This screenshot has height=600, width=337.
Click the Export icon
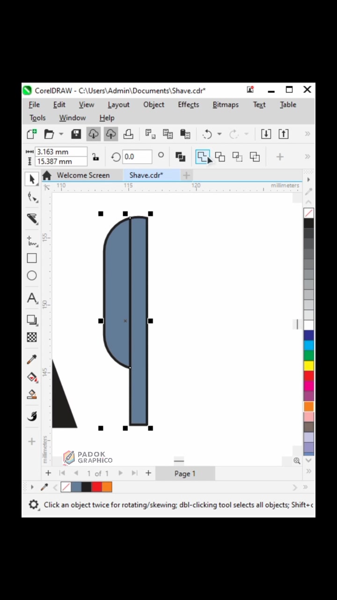click(x=284, y=134)
